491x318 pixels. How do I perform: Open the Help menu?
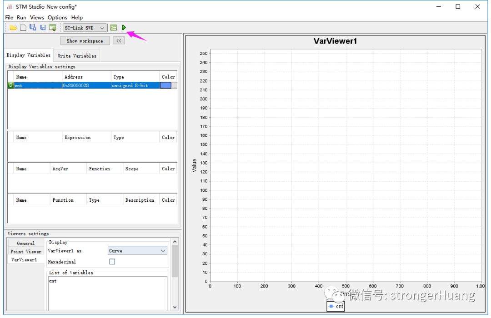(77, 18)
